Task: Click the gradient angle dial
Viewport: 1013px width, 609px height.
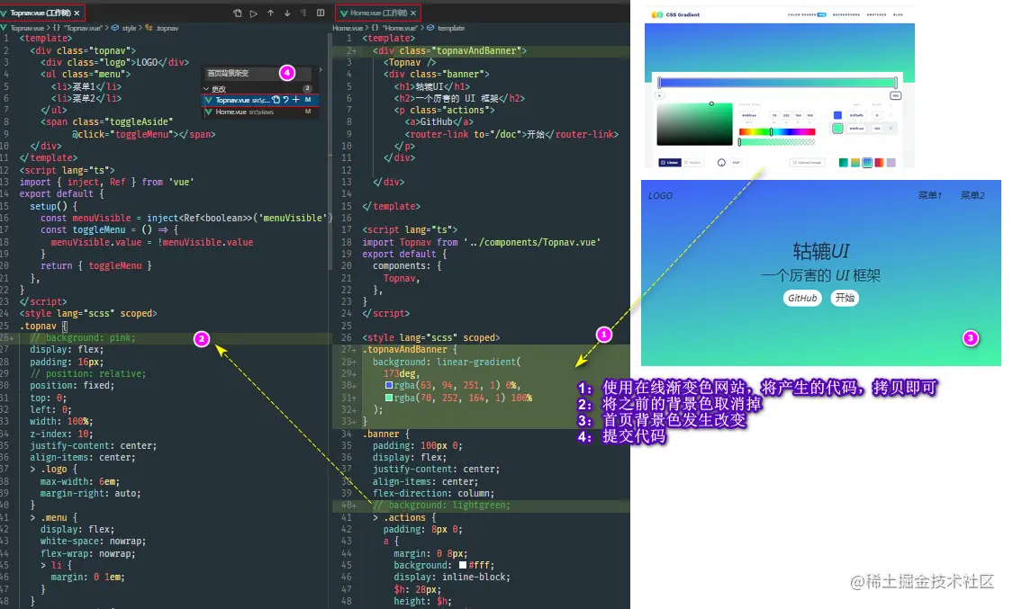Action: coord(721,163)
